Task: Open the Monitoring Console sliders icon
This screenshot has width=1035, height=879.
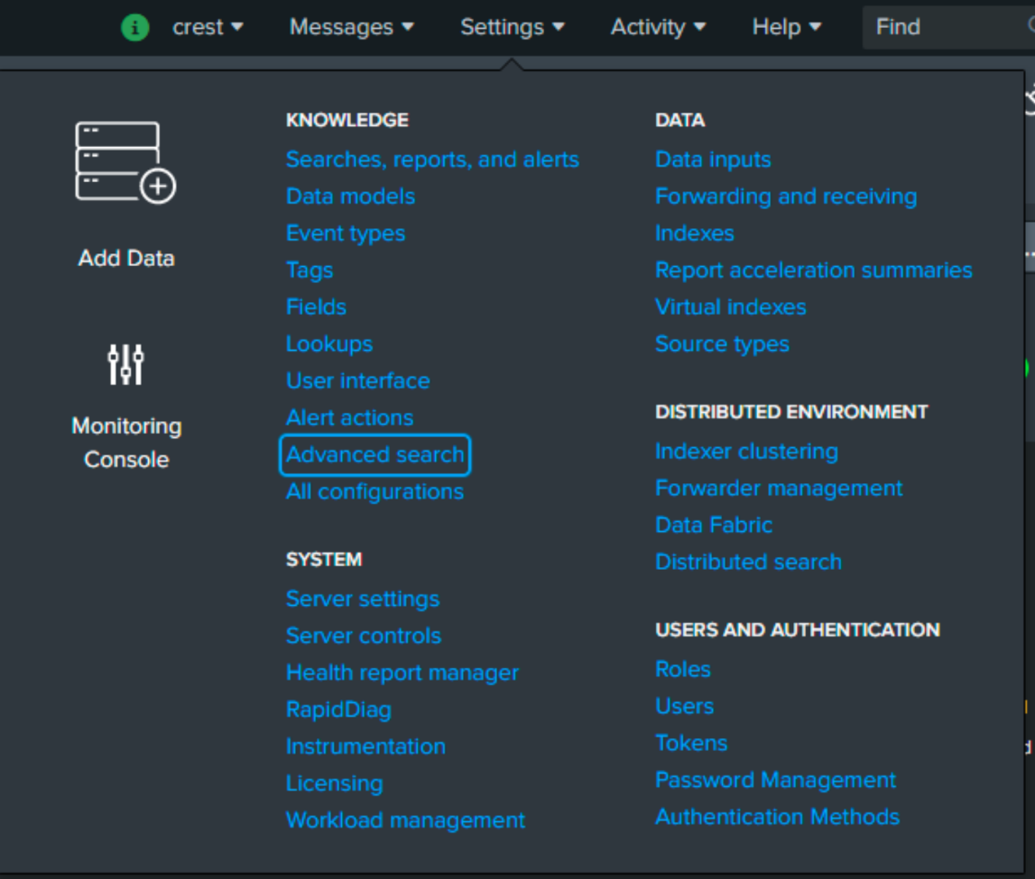Action: coord(125,364)
